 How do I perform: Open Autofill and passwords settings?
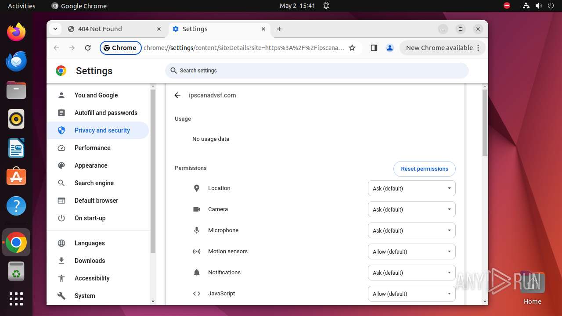(x=98, y=113)
